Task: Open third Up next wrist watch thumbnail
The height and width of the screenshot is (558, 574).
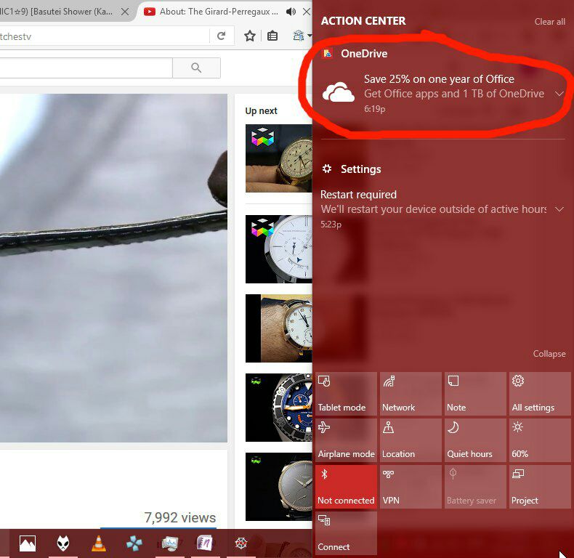Action: [x=278, y=328]
